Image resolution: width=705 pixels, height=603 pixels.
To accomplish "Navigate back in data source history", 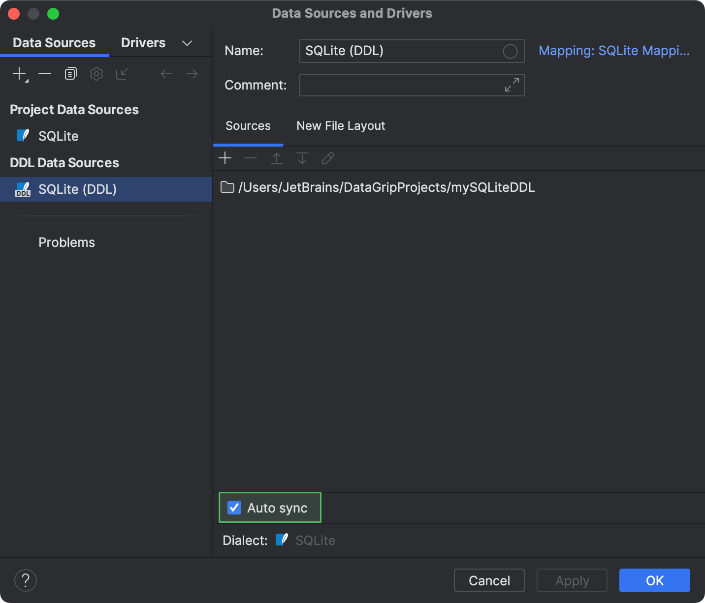I will (x=166, y=73).
